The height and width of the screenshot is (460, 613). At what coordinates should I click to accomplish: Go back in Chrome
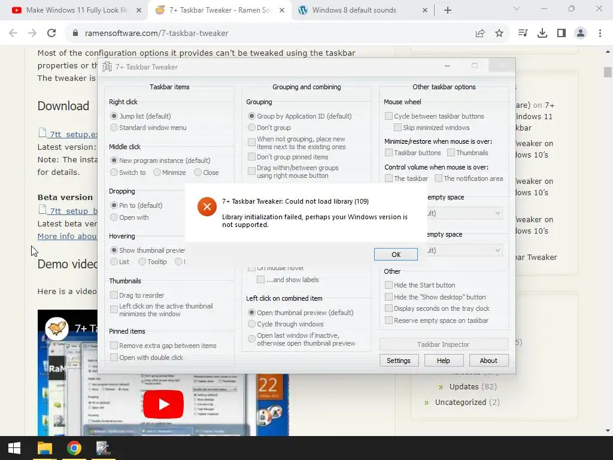[13, 34]
